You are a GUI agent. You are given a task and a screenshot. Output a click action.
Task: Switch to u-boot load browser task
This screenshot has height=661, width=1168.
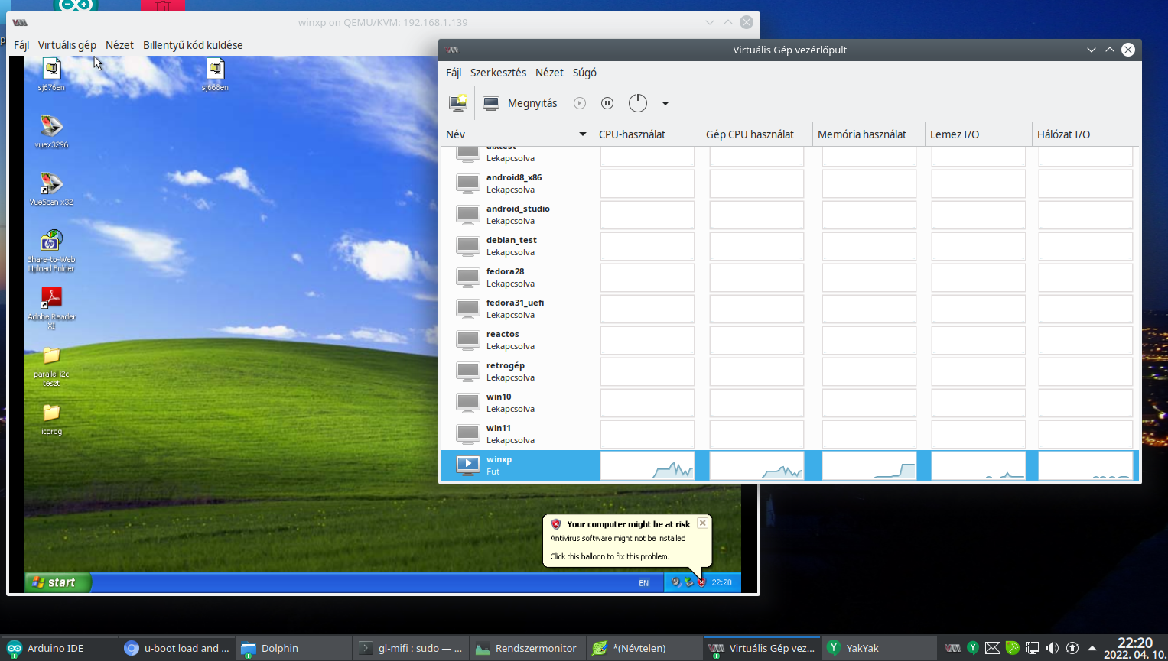(x=177, y=648)
